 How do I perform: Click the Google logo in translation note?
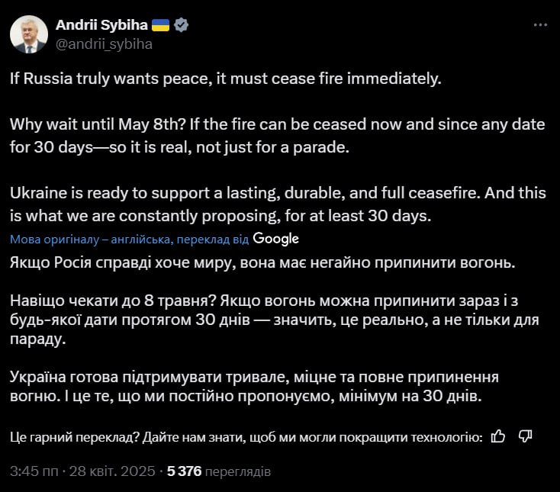275,239
